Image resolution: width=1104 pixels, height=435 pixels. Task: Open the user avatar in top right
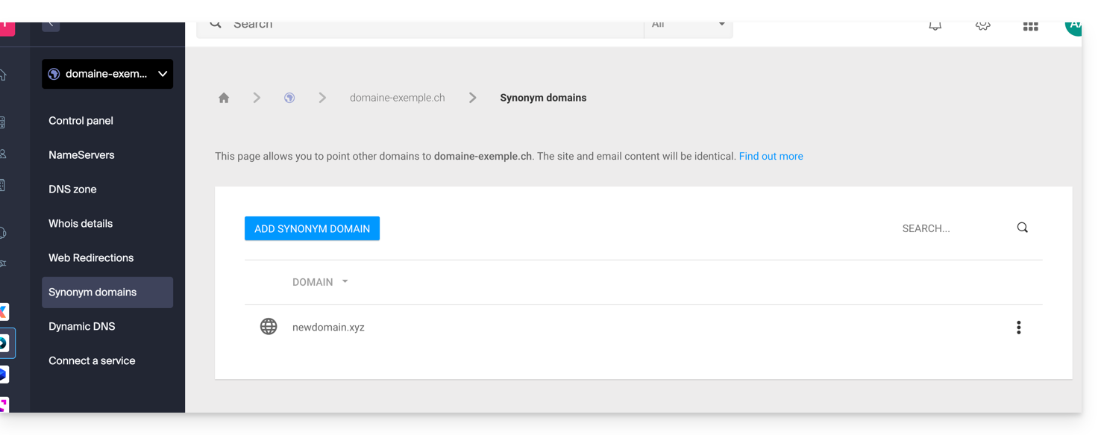(1073, 26)
